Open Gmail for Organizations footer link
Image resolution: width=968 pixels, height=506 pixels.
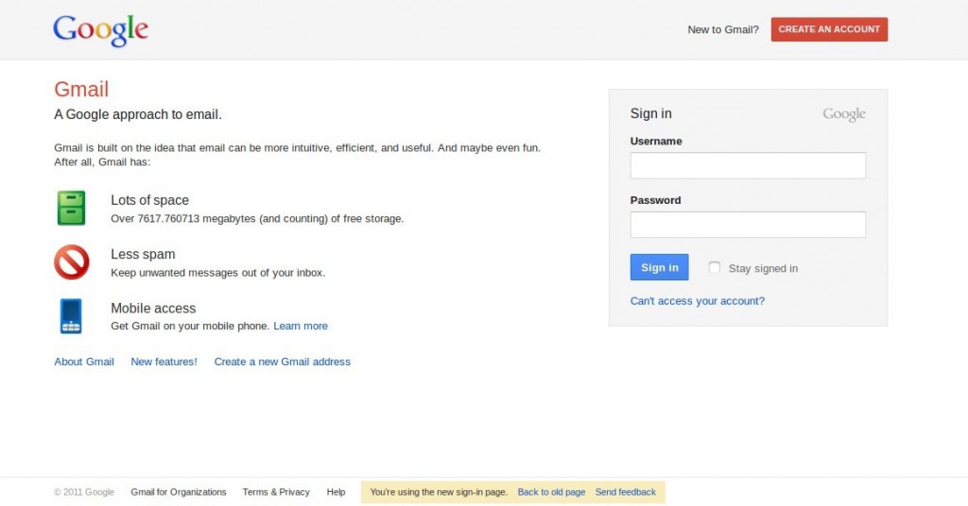coord(179,492)
